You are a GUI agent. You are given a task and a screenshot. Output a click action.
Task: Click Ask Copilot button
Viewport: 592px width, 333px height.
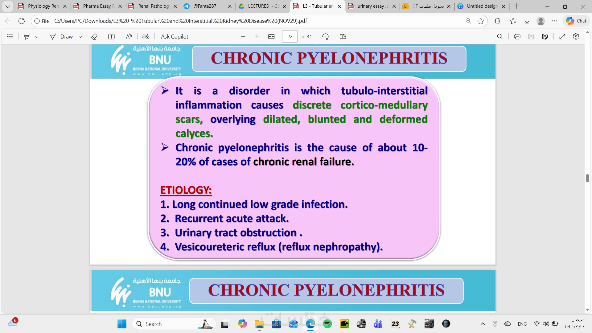(175, 36)
